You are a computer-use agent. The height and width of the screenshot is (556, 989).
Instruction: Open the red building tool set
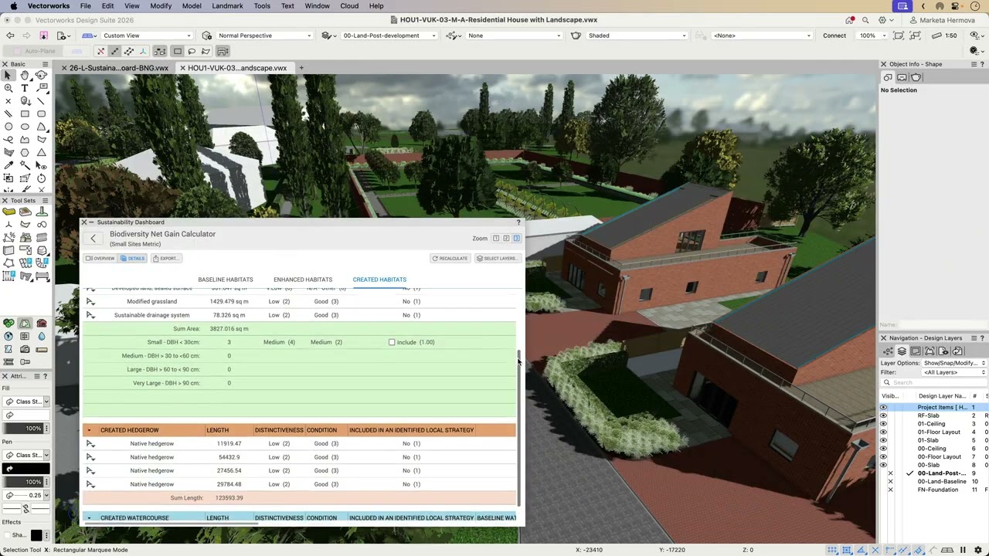pyautogui.click(x=41, y=324)
